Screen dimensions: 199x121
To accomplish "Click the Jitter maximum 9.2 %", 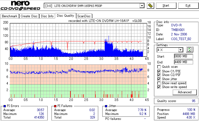I will [x=143, y=114].
